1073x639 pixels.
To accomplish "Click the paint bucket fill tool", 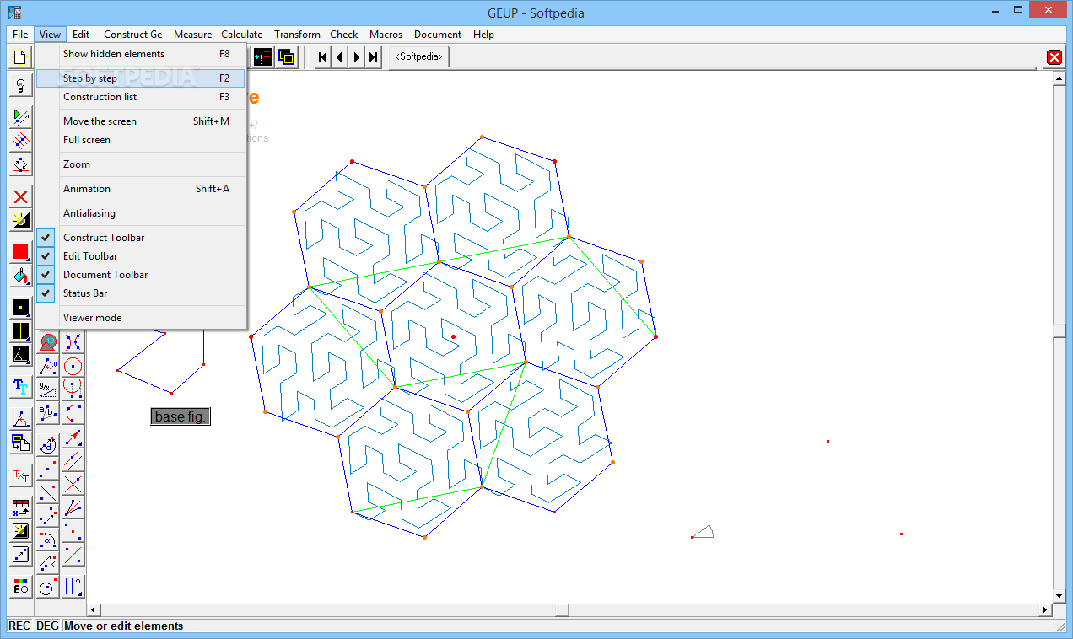I will [x=21, y=276].
